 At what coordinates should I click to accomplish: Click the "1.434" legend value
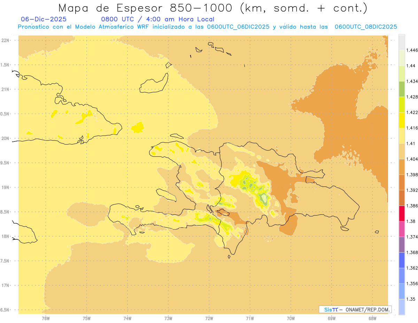click(x=412, y=81)
